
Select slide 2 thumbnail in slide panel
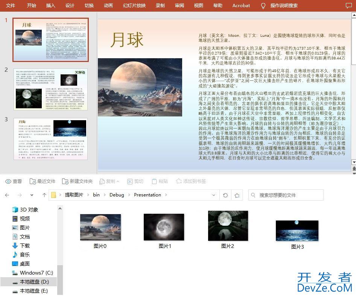pos(50,89)
